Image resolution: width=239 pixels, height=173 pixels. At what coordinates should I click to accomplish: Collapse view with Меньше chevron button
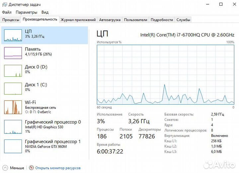[x=5, y=168]
